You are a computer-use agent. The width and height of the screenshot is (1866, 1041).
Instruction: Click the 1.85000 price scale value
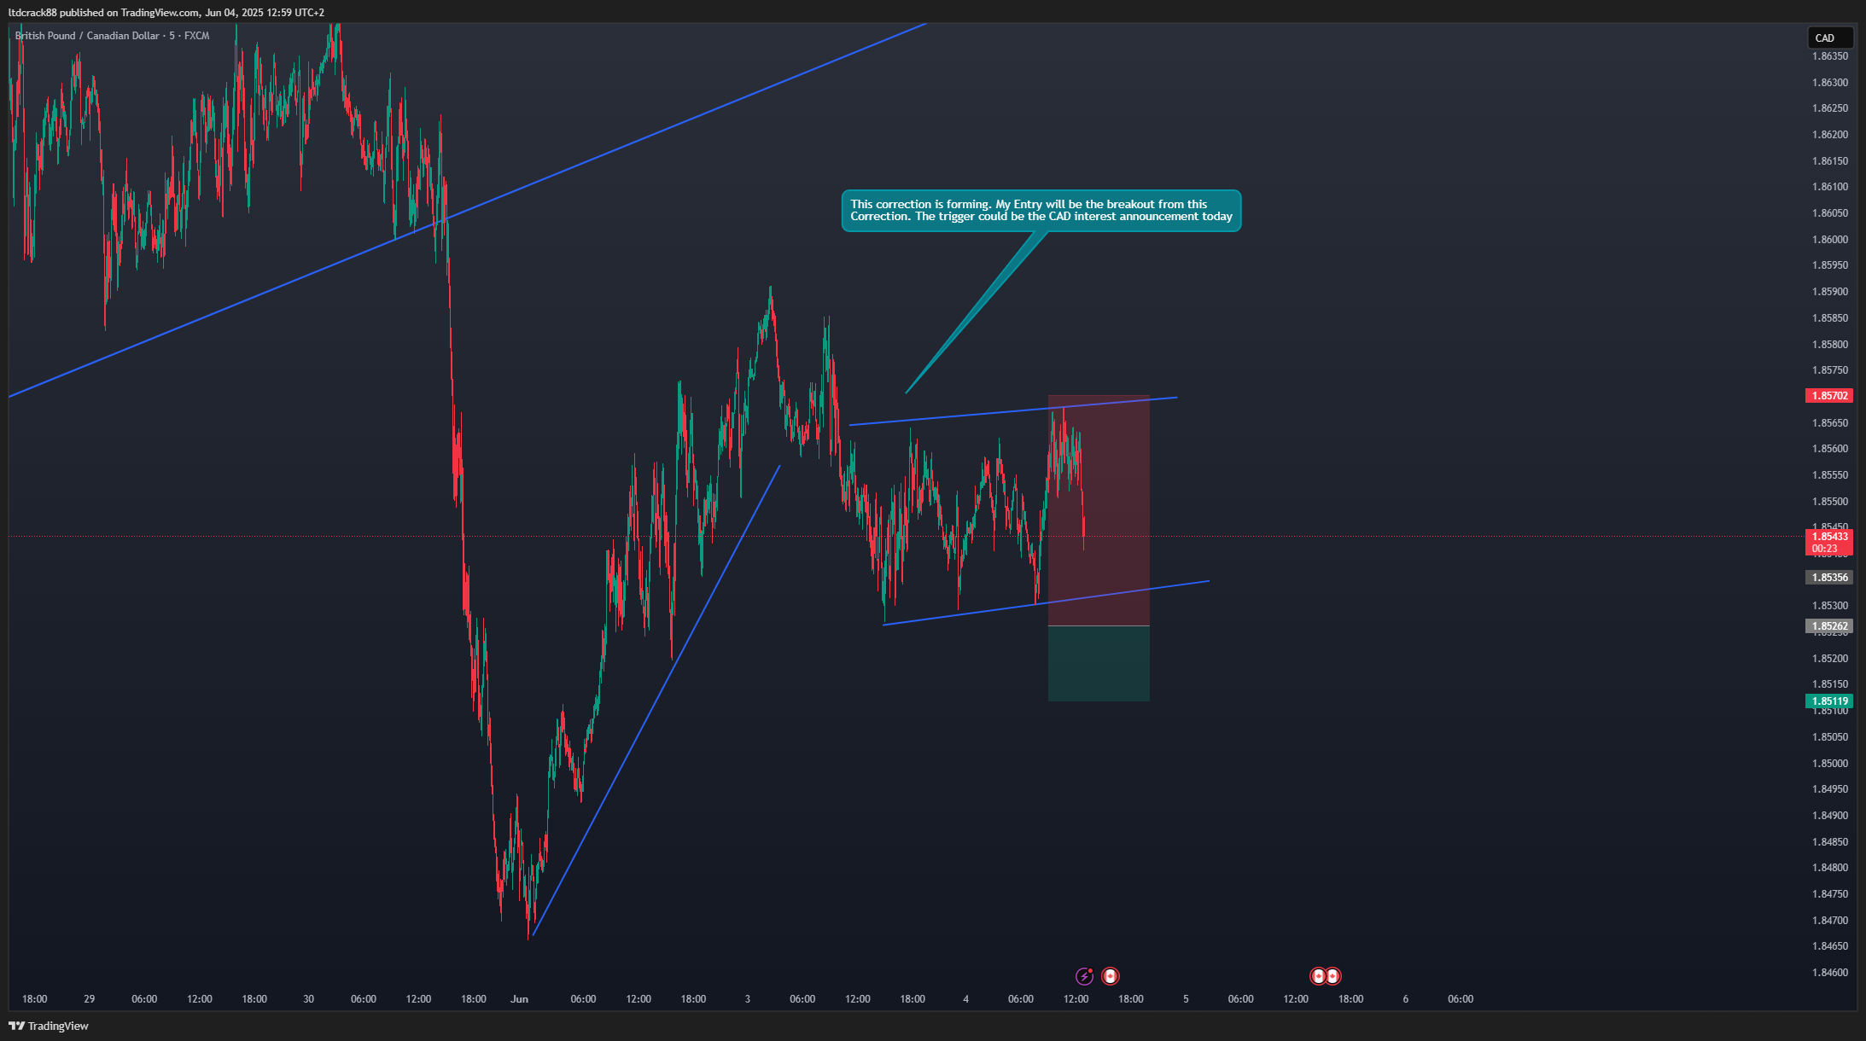(x=1830, y=764)
